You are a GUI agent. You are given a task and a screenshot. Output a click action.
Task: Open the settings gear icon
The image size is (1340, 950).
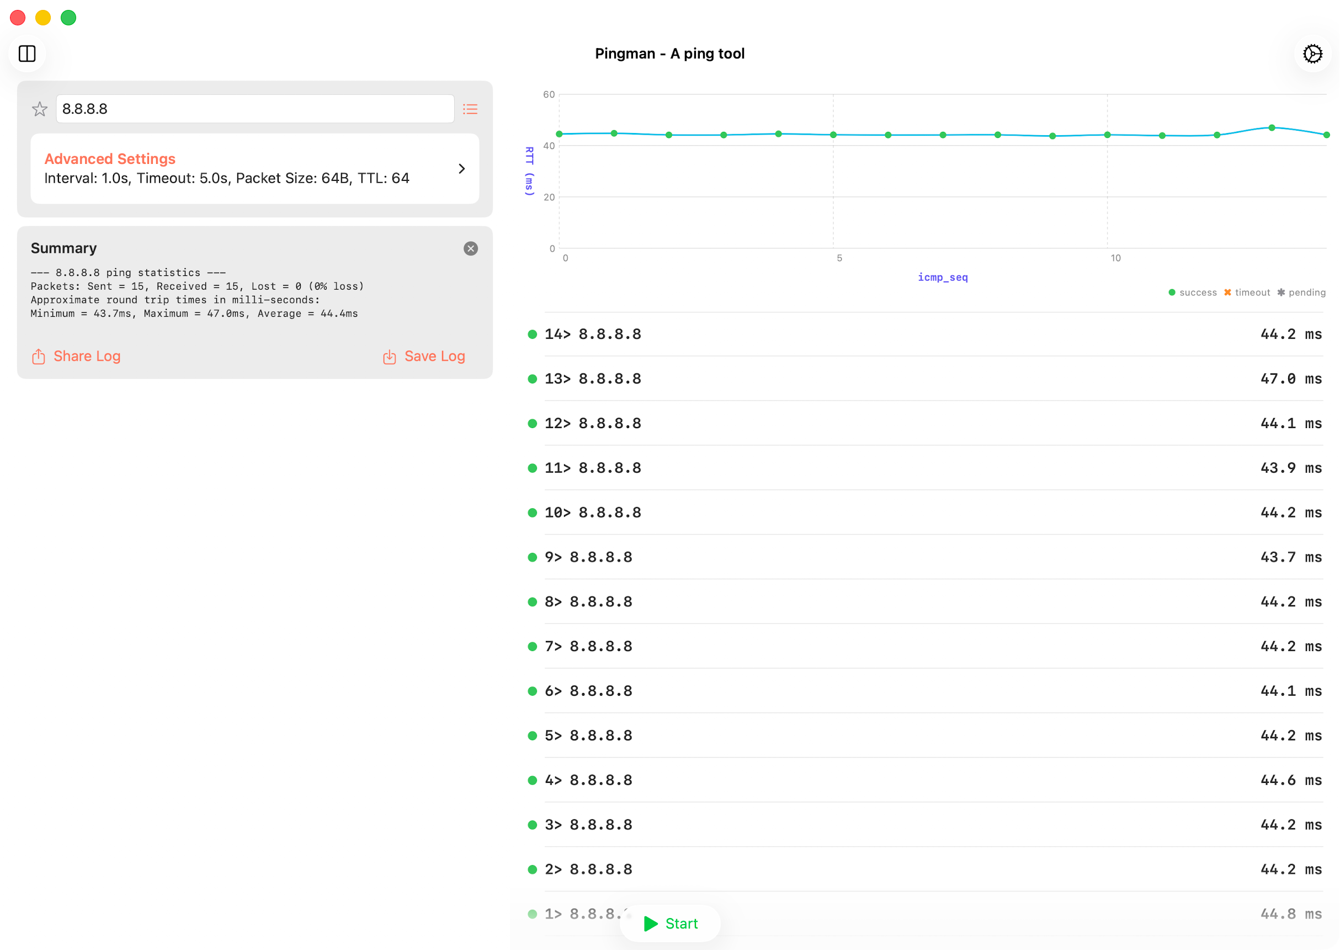1312,54
